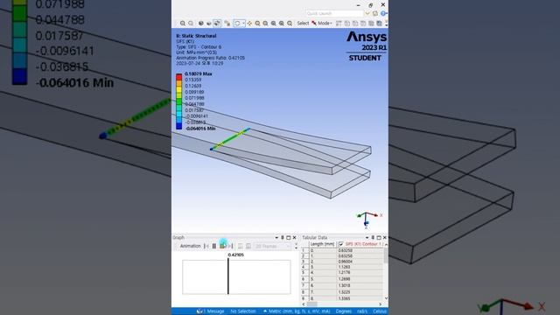Expand the Quick Launch chevron
The width and height of the screenshot is (560, 315).
[367, 14]
